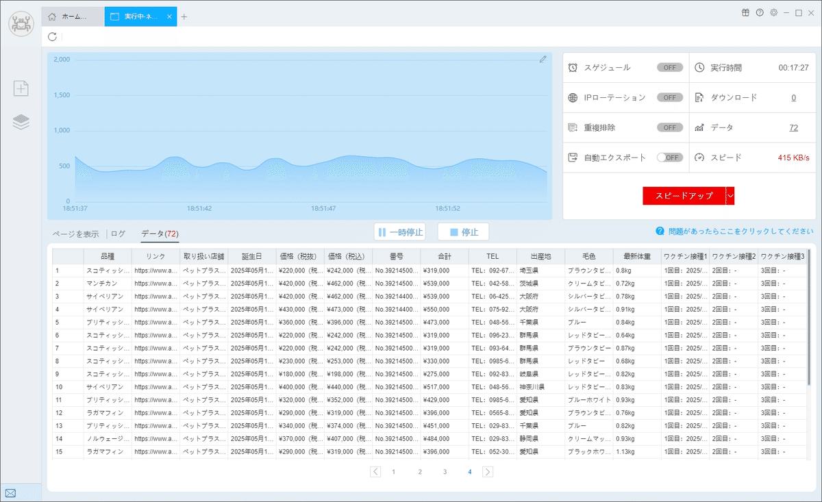Switch to ページを表示 tab

click(75, 234)
